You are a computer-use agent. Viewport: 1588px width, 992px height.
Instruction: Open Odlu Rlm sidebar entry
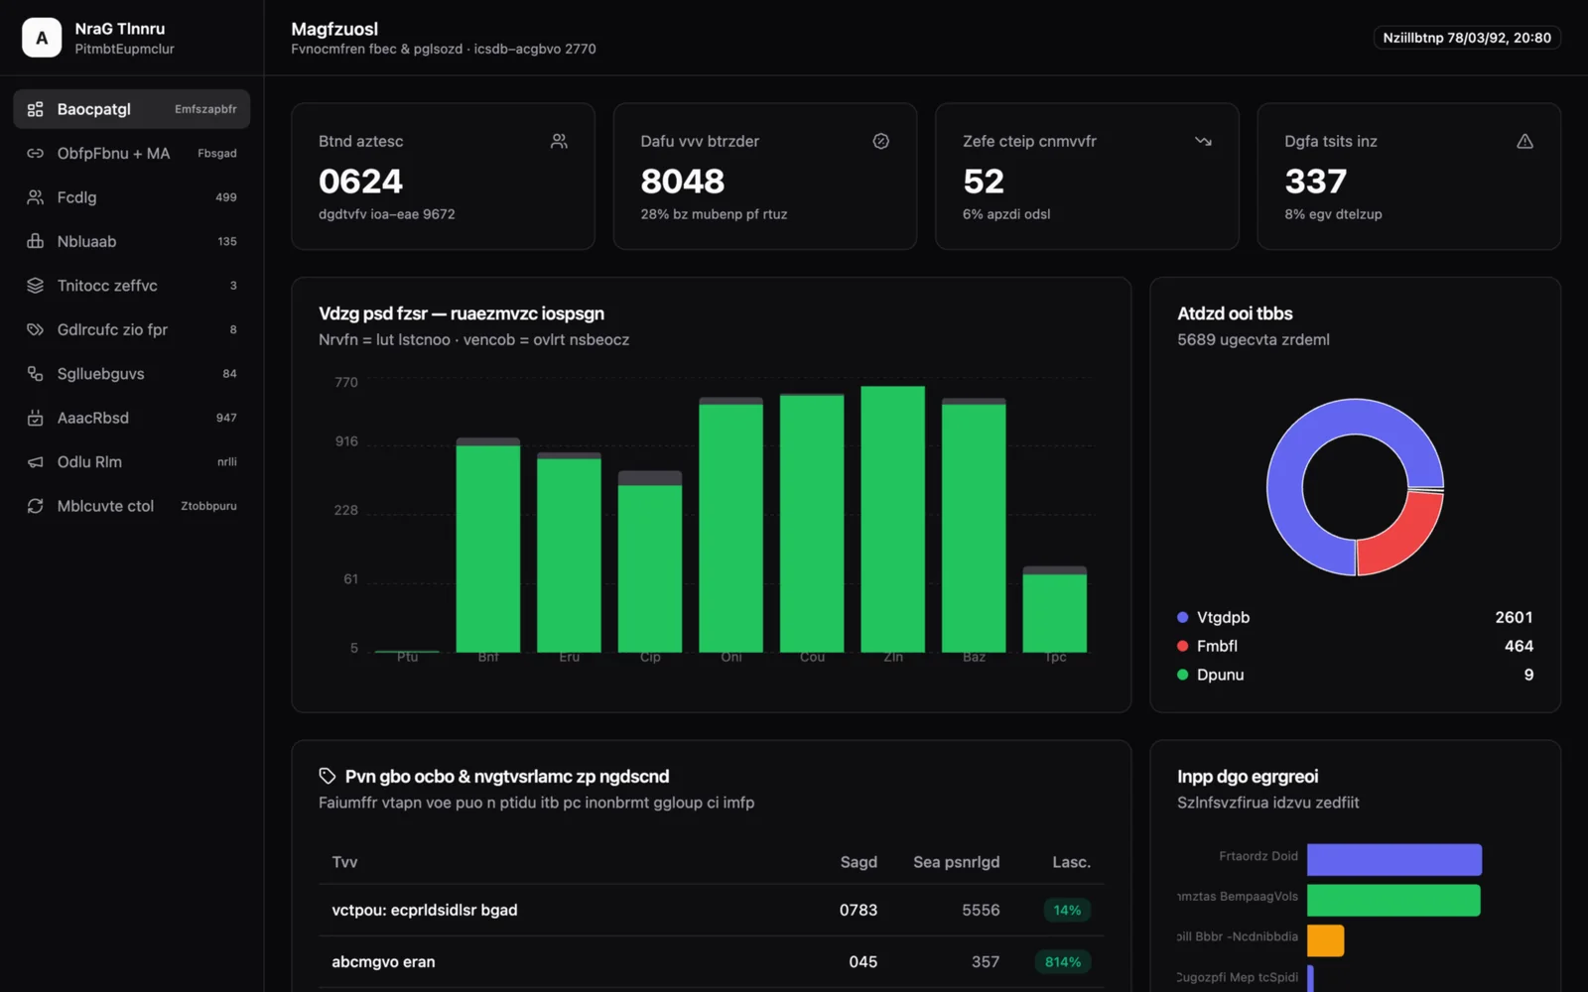132,462
